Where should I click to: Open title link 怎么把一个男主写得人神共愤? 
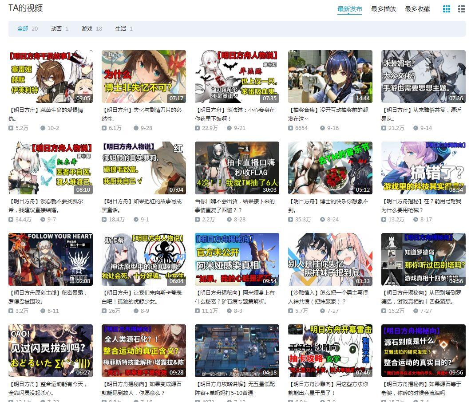coord(328,297)
